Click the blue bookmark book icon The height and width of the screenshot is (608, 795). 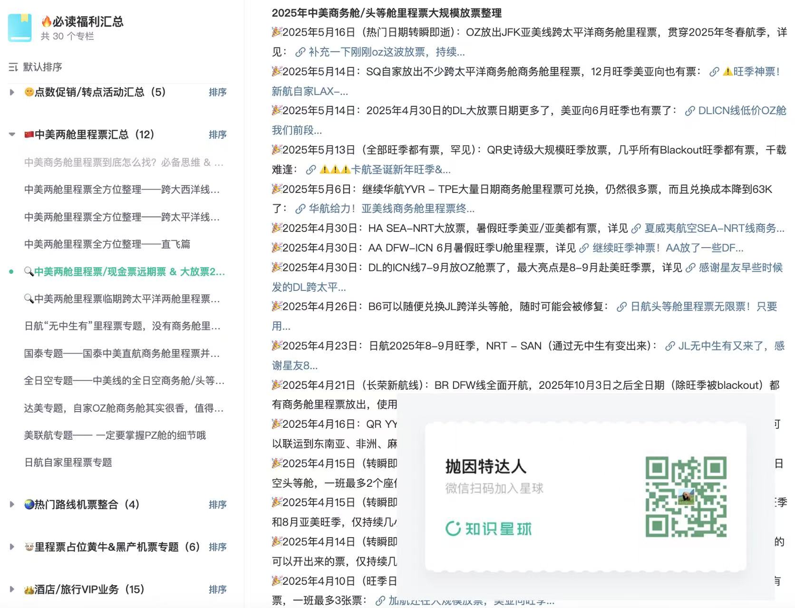(x=20, y=28)
